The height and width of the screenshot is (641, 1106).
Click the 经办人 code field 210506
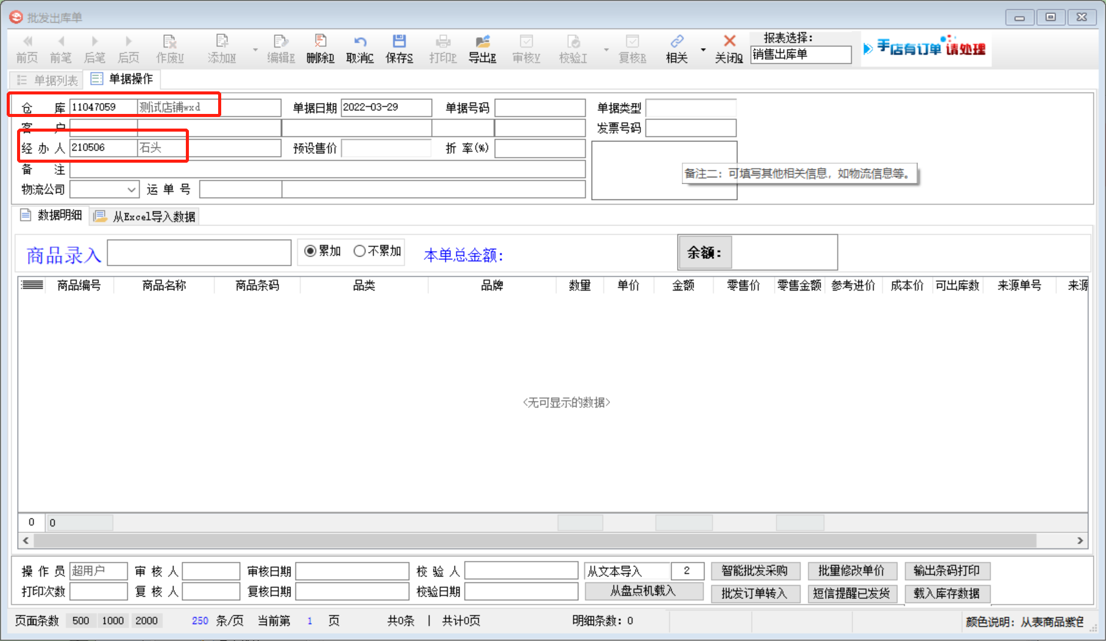pos(103,147)
